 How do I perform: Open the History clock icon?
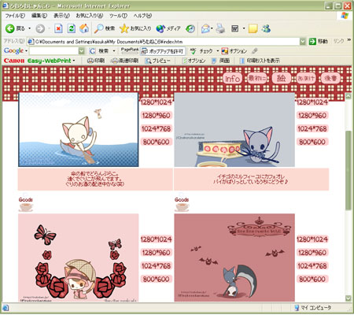190,28
